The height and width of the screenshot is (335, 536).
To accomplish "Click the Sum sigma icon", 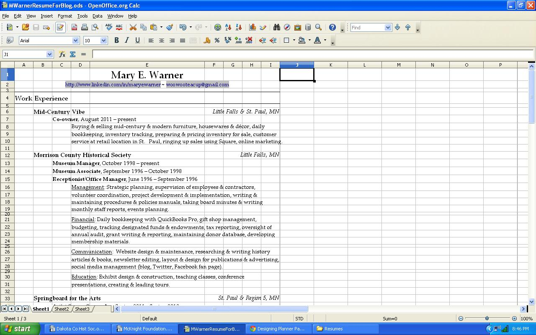I will [x=72, y=54].
